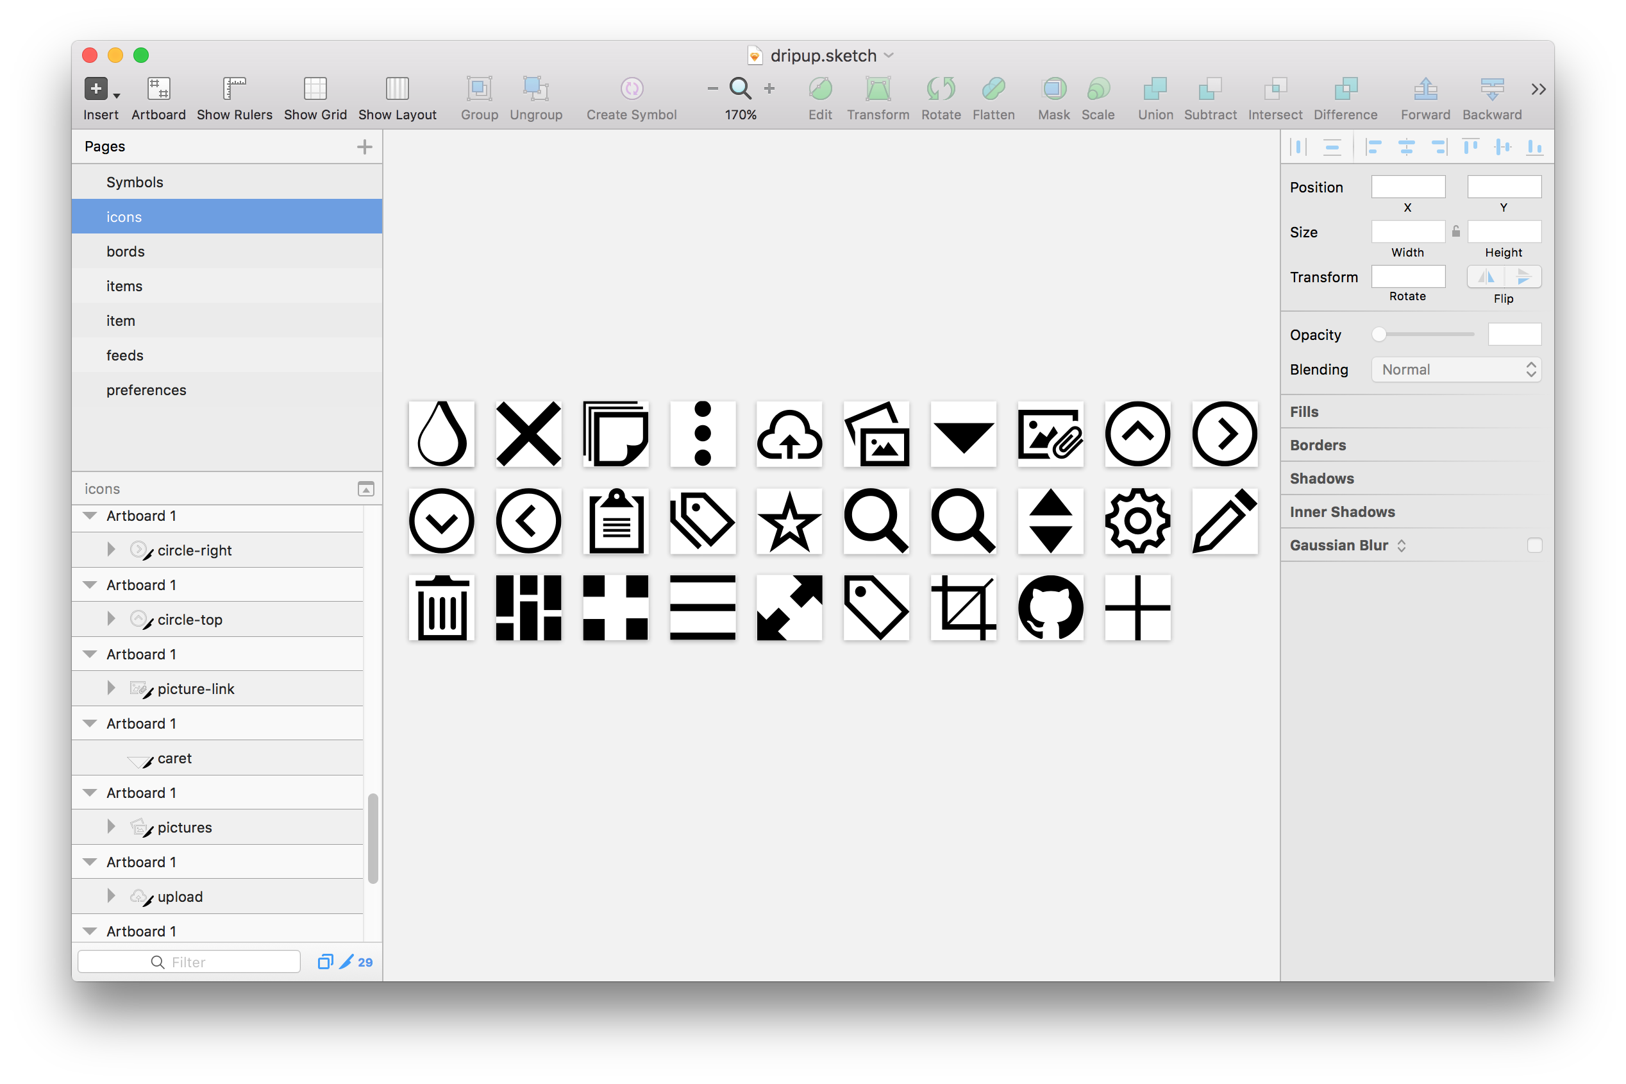Expand the pictures layer group
Screen dimensions: 1626x1084
[x=110, y=826]
